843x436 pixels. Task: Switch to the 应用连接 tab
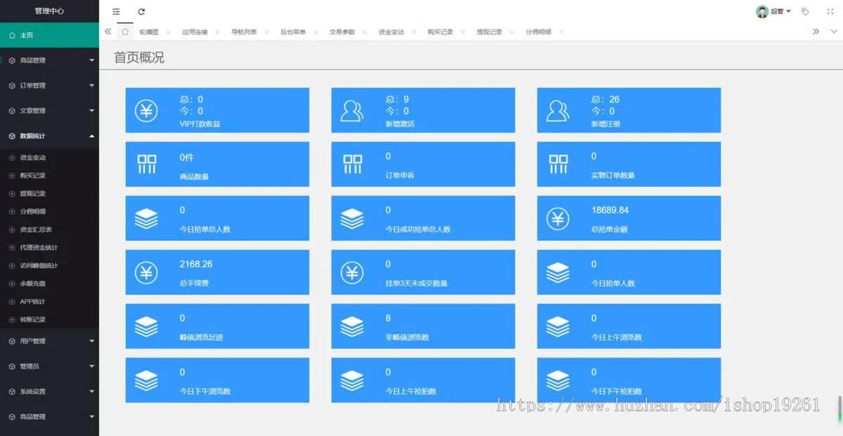[x=195, y=32]
